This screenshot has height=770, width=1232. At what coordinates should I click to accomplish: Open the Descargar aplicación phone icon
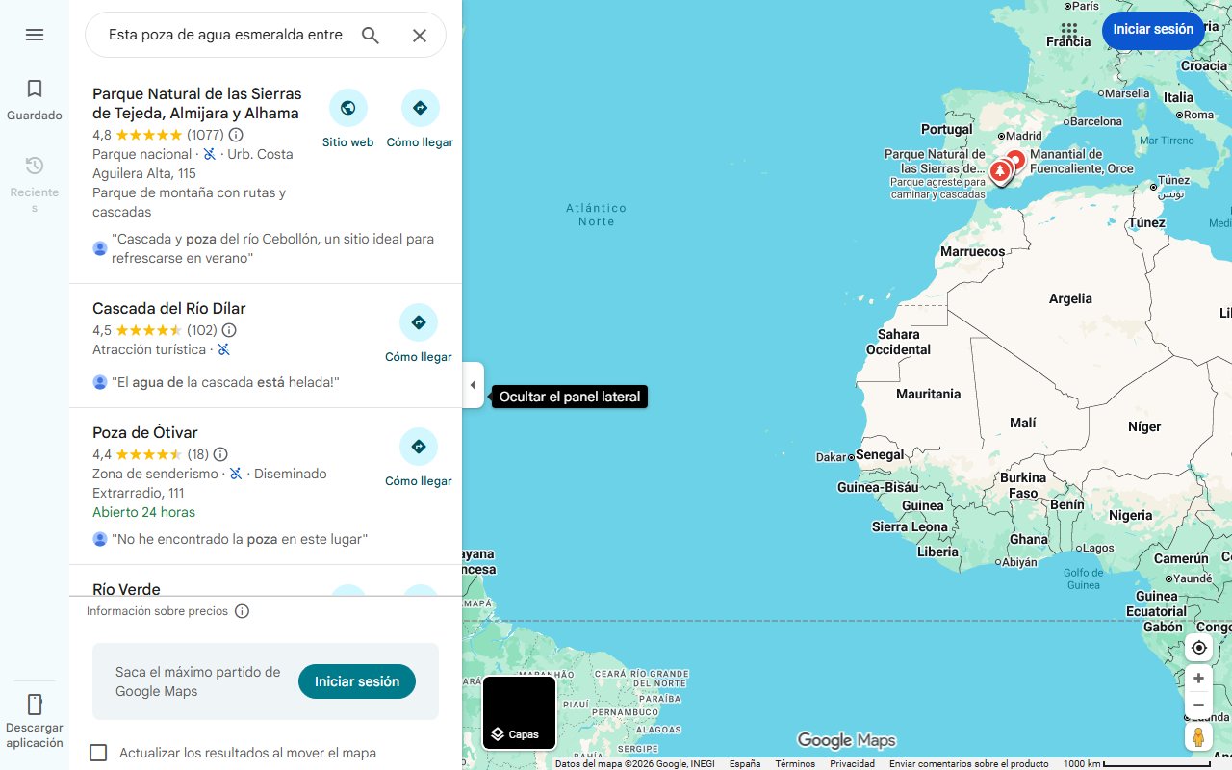pyautogui.click(x=35, y=705)
